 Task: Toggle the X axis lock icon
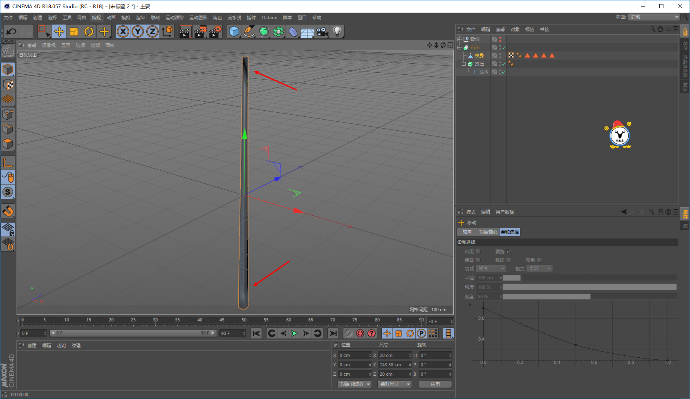point(123,31)
